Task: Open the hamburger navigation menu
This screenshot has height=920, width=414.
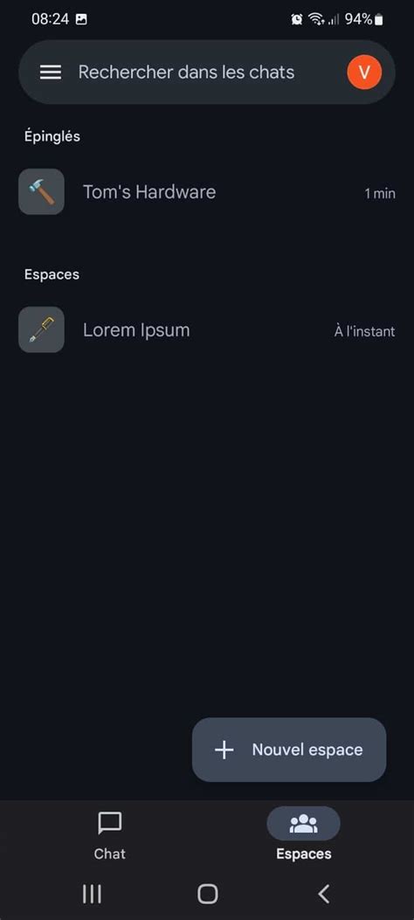Action: pos(51,73)
